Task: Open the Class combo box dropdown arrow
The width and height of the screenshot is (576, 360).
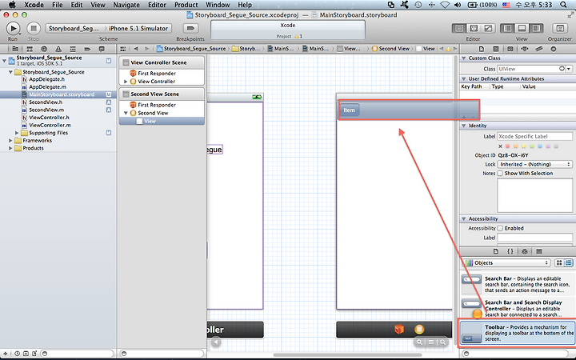Action: [x=569, y=69]
